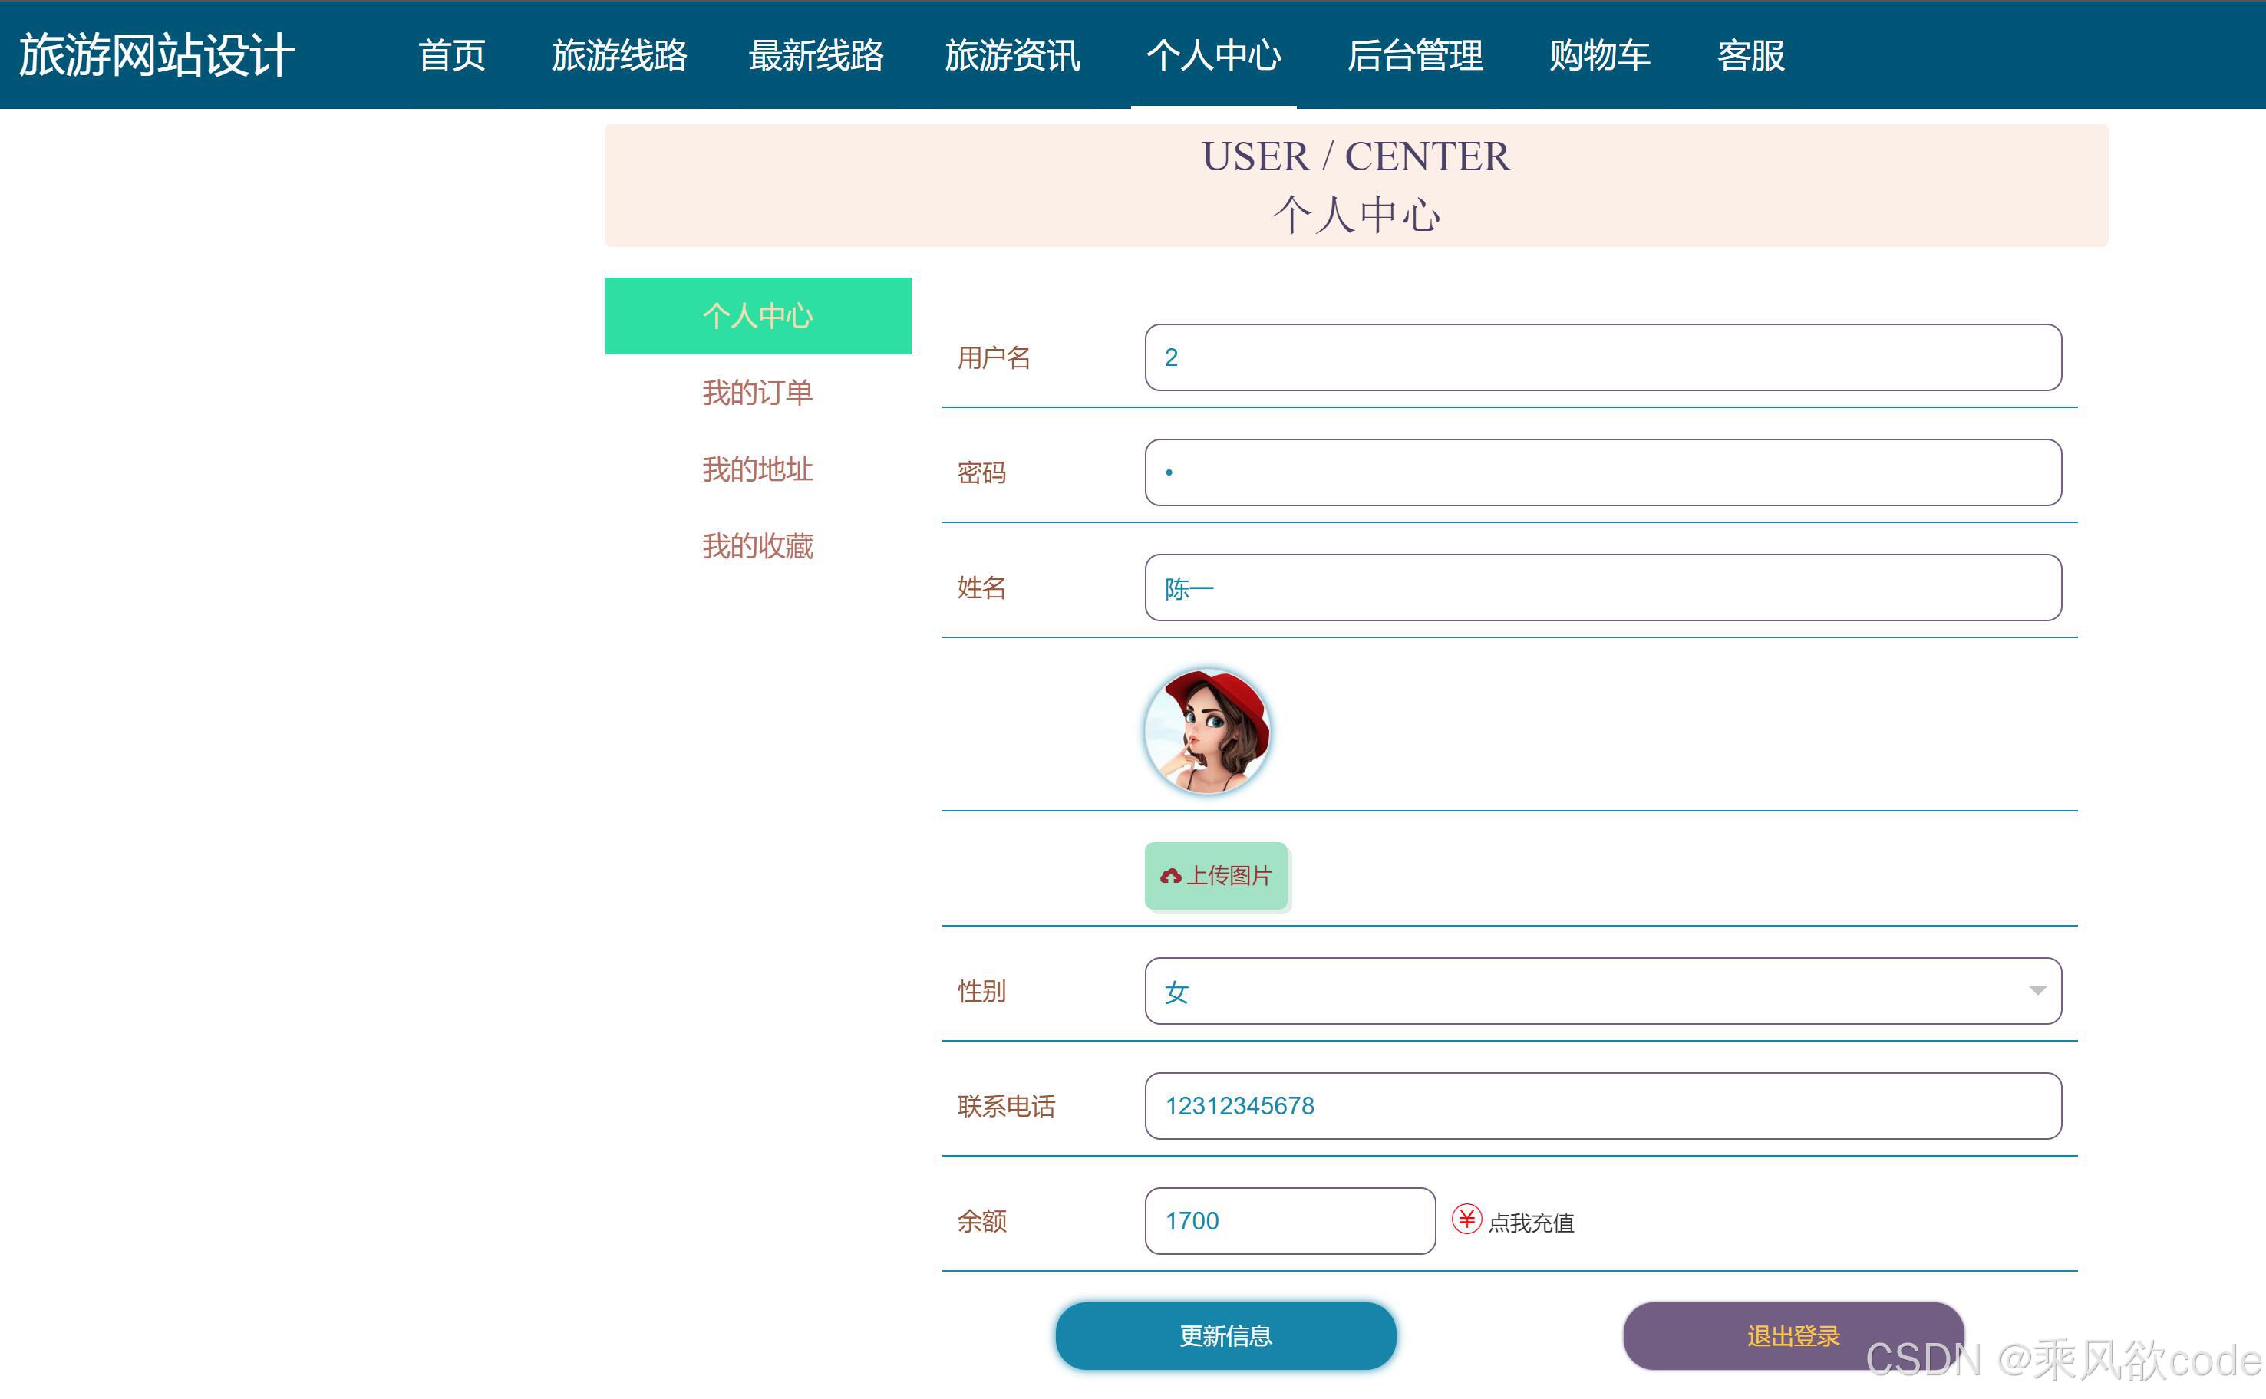The width and height of the screenshot is (2266, 1399).
Task: Contact 客服 via the top menu
Action: point(1750,55)
